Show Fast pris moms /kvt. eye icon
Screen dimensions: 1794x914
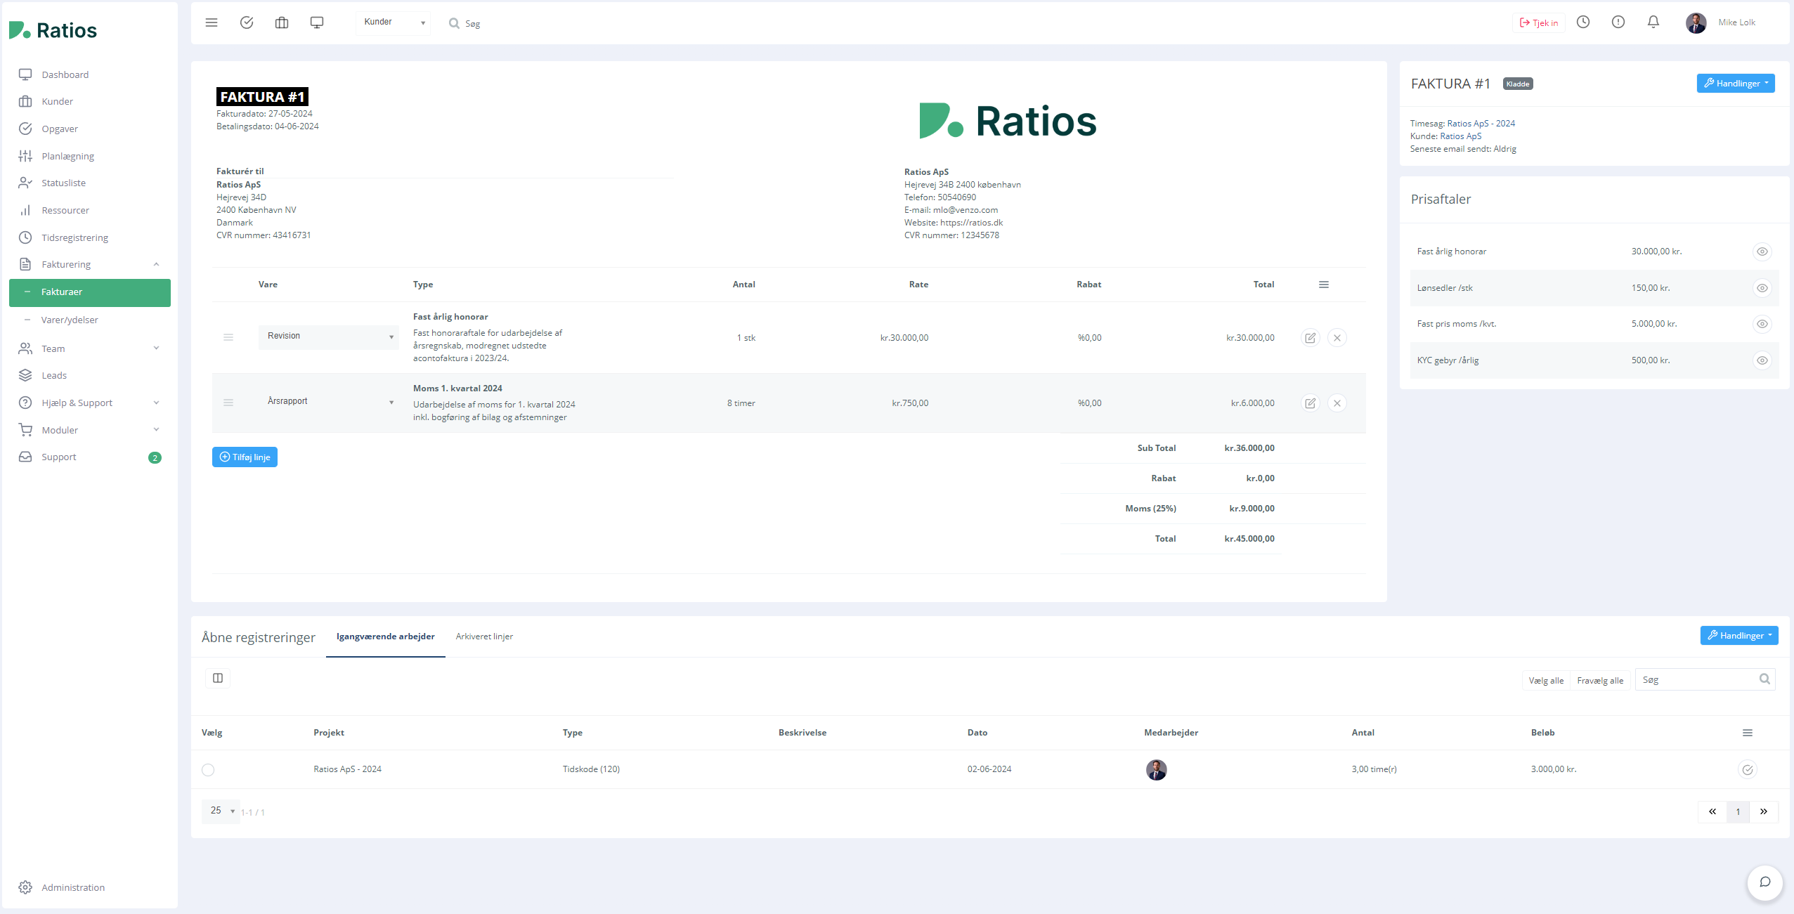coord(1762,324)
